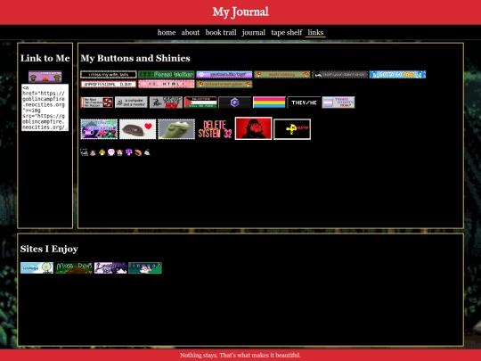Screen dimensions: 481x361
Task: Click the Sites I Enjoy heading
Action: pos(49,249)
